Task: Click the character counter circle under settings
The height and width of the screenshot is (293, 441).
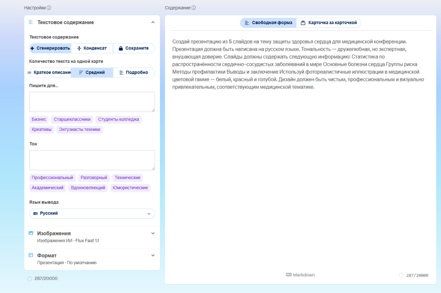Action: click(x=30, y=278)
